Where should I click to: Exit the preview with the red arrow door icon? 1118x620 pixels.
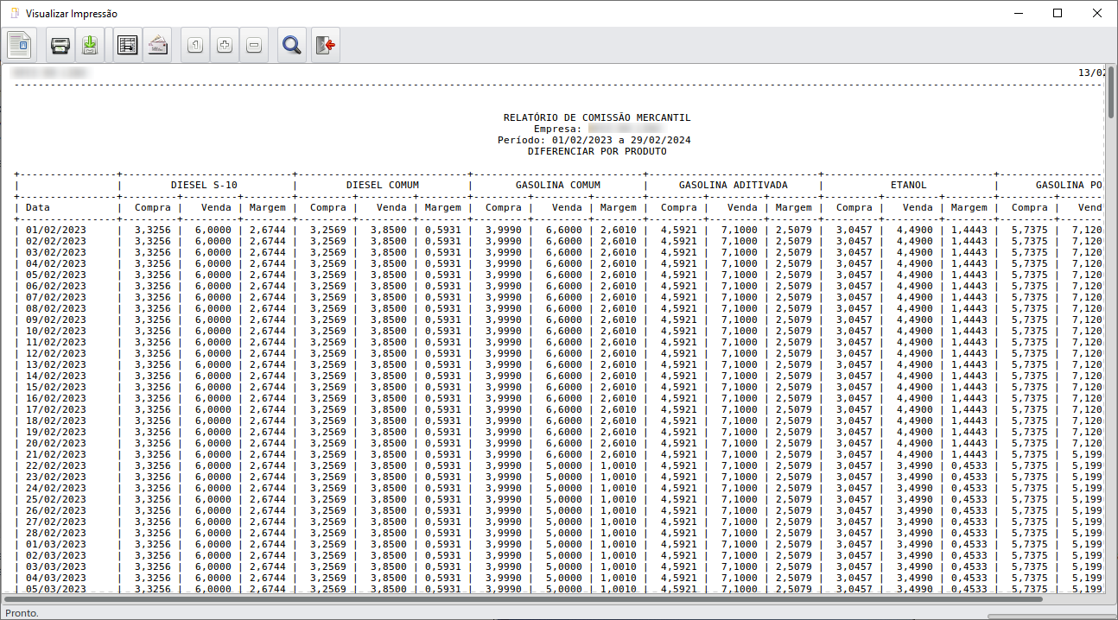click(x=325, y=45)
